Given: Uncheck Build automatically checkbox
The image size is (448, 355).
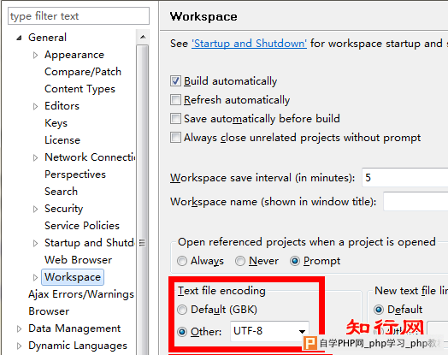Looking at the screenshot, I should tap(175, 81).
